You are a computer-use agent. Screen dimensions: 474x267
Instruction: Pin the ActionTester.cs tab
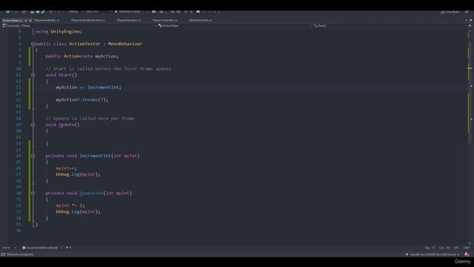pyautogui.click(x=26, y=20)
